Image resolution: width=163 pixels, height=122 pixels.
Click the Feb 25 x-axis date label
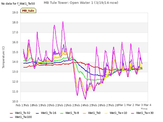tap(88, 105)
